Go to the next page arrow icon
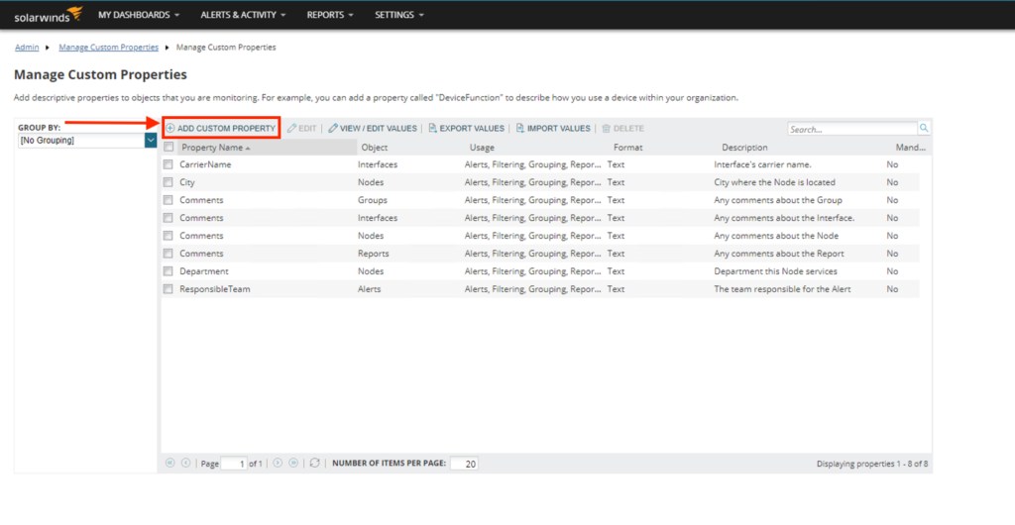Screen dimensions: 1015x525 (278, 463)
